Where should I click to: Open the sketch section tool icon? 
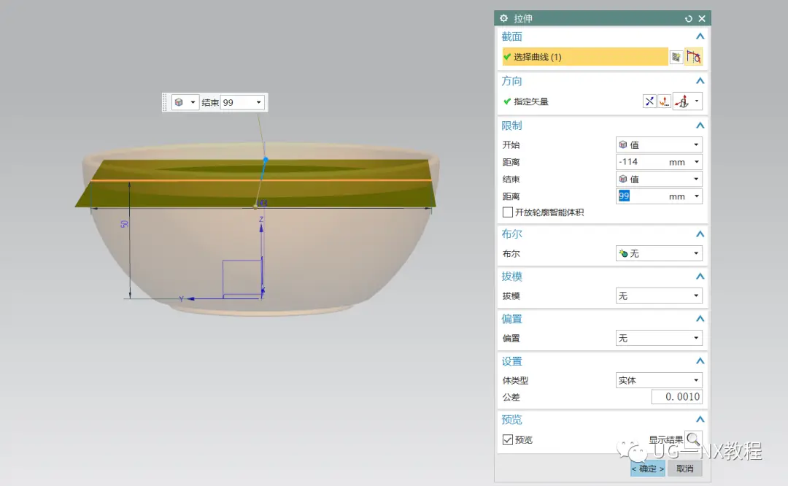coord(676,57)
